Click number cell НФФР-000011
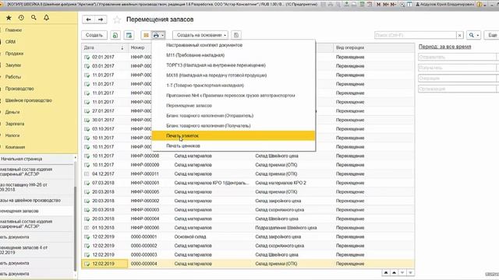Screen dimensions: 499x280 145,174
